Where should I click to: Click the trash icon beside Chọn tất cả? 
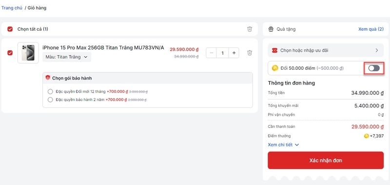pos(250,29)
